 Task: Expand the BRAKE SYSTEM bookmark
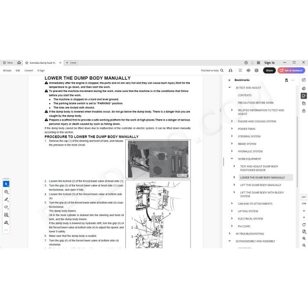tap(232, 143)
